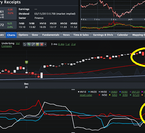Open the Skew tab
The height and width of the screenshot is (133, 145).
[x=35, y=35]
